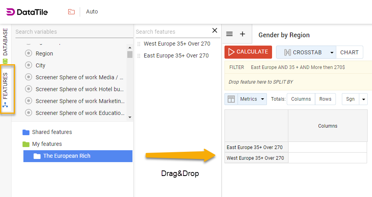Click drag handle of East Europe 35+ feature
The image size is (372, 197).
139,56
